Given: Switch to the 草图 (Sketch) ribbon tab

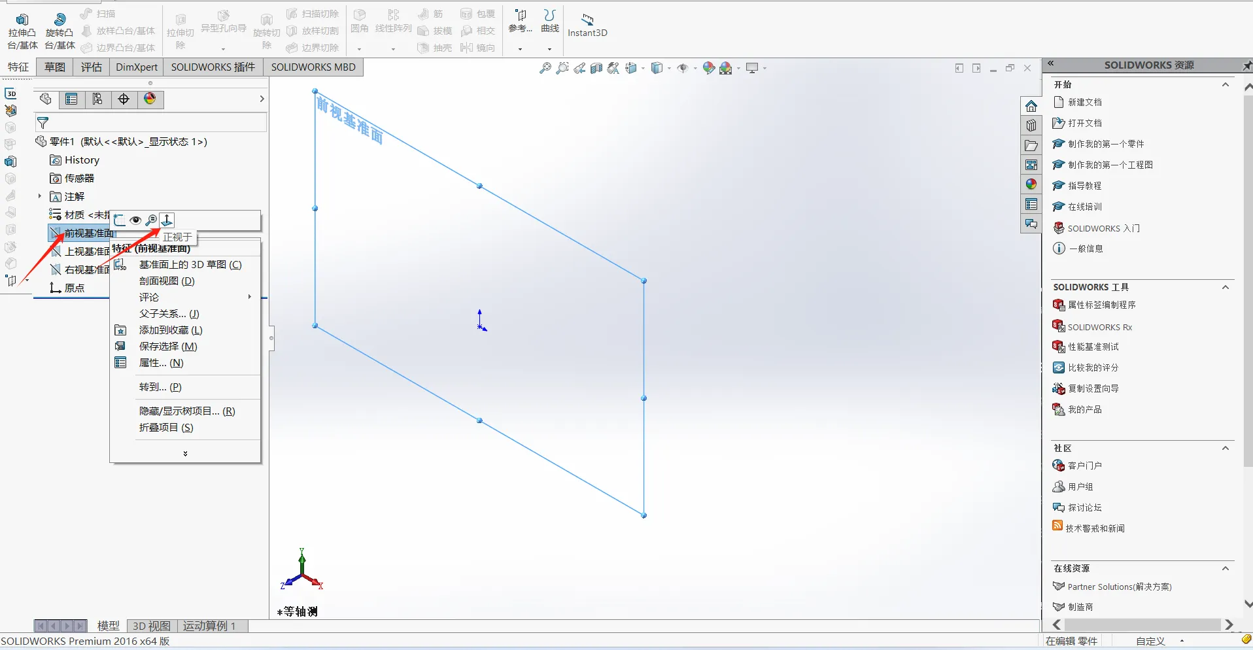Looking at the screenshot, I should 55,67.
